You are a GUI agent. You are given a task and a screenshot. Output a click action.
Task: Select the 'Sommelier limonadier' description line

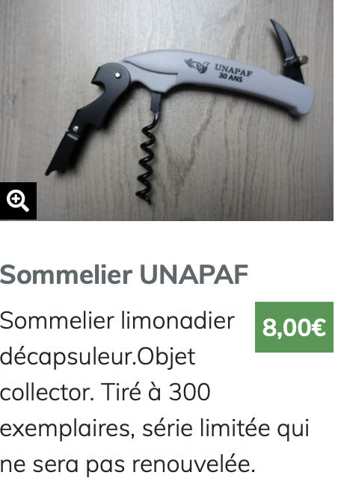[x=117, y=320]
